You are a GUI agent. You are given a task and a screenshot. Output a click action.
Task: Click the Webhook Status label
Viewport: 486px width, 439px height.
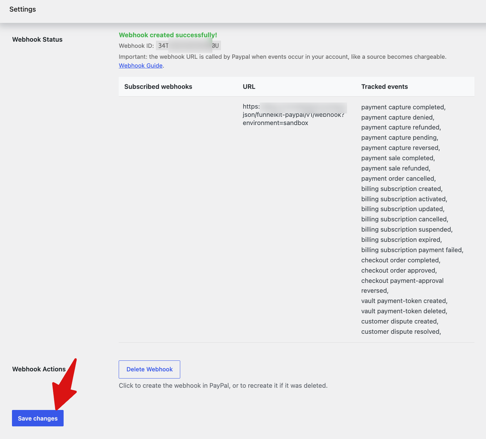coord(37,39)
